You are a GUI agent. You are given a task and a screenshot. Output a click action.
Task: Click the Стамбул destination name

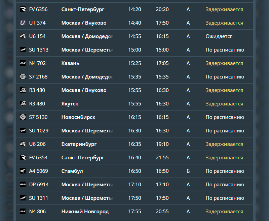pyautogui.click(x=72, y=171)
